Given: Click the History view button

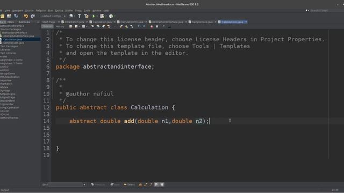Looking at the screenshot, I should coord(60,26).
